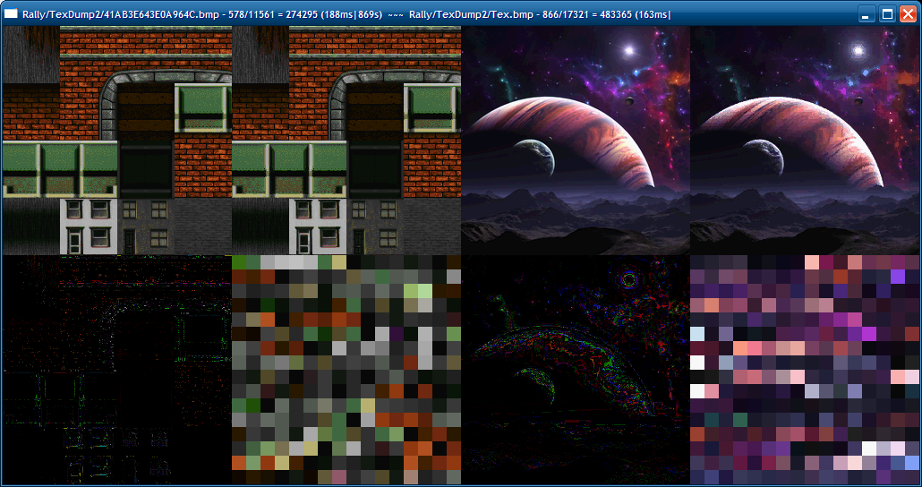Click the window icon in title bar
The height and width of the screenshot is (487, 922).
pyautogui.click(x=11, y=14)
